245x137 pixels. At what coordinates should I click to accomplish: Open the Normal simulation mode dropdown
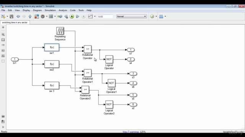[x=132, y=16]
